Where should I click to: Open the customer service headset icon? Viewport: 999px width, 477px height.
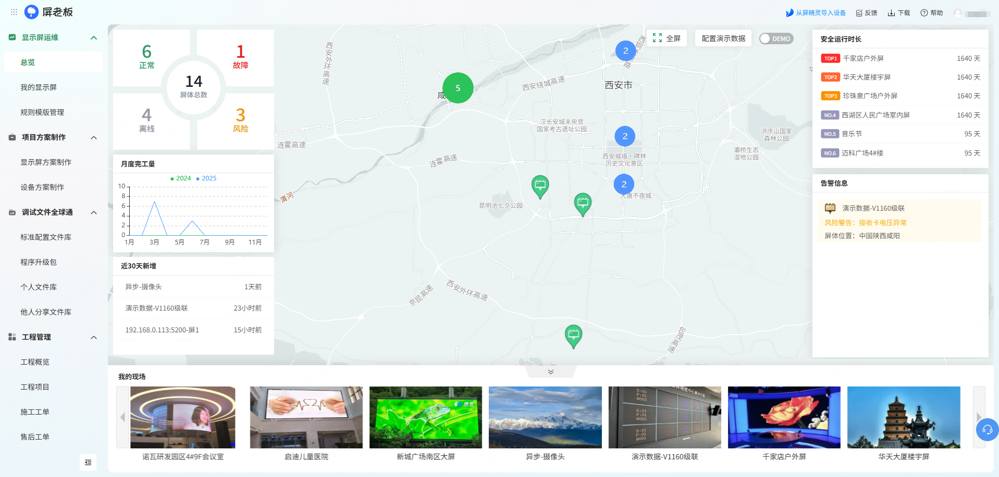(x=987, y=430)
